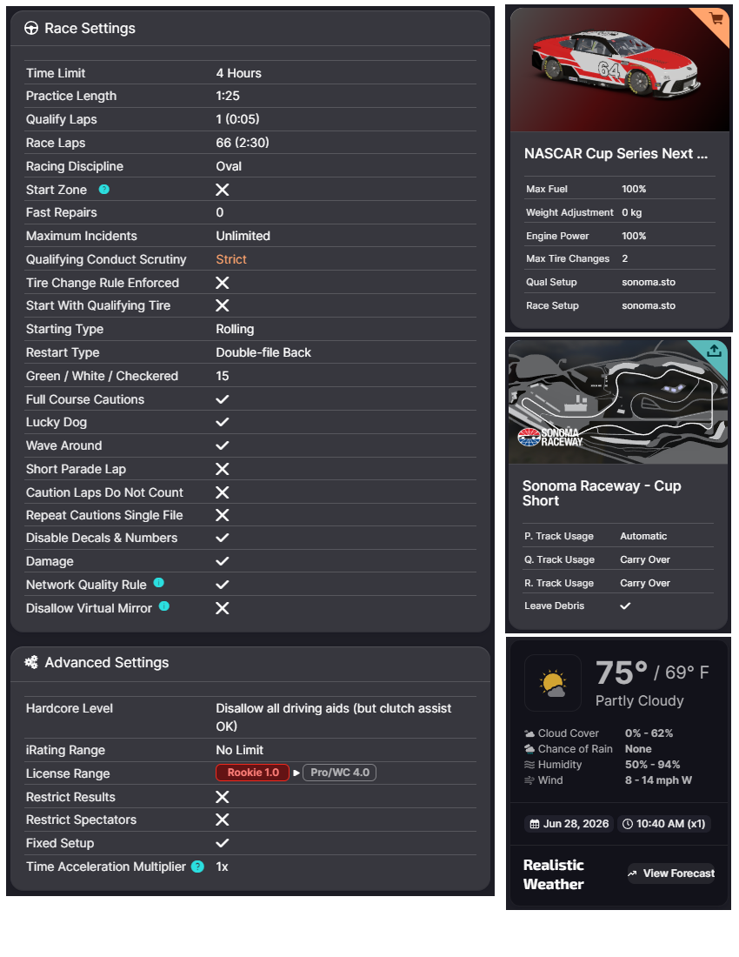Screen dimensions: 739x957
Task: Toggle the Short Parade Lap X mark
Action: tap(223, 469)
